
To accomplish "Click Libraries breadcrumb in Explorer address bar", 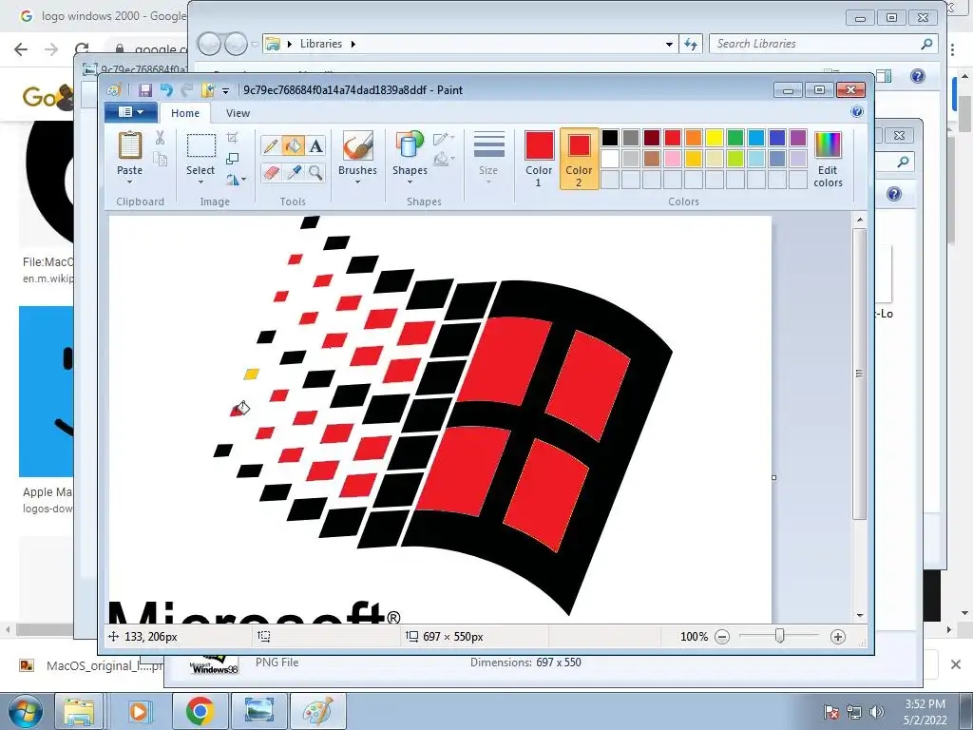I will 321,44.
